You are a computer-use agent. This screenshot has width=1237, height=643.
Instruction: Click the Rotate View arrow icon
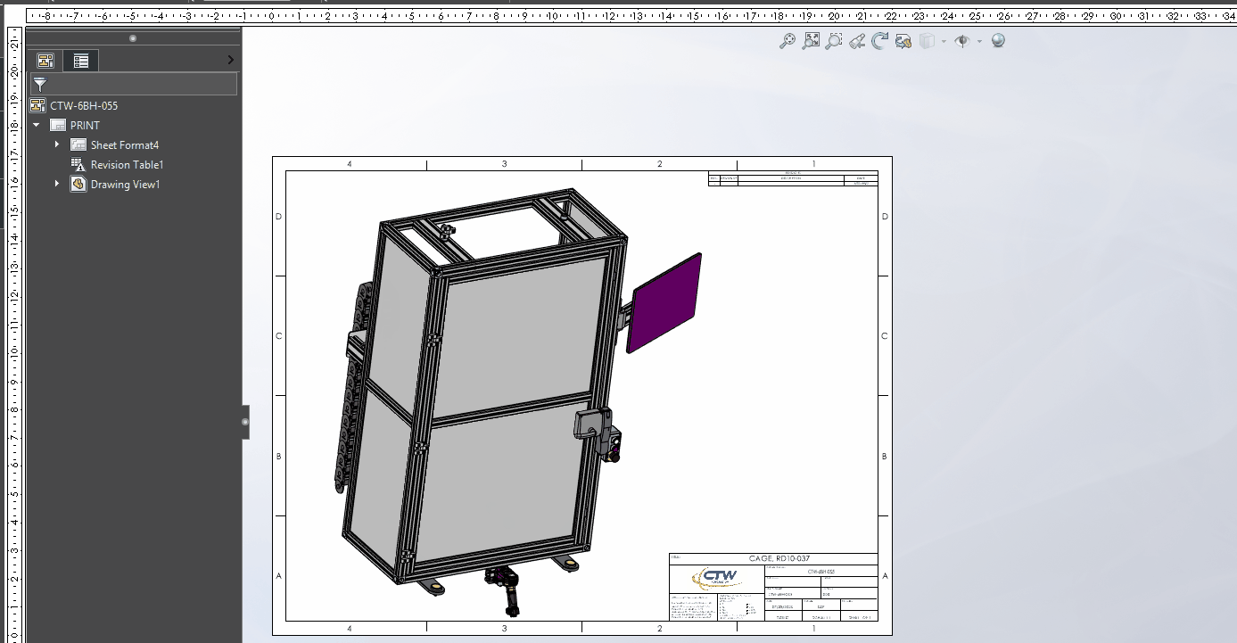tap(880, 41)
